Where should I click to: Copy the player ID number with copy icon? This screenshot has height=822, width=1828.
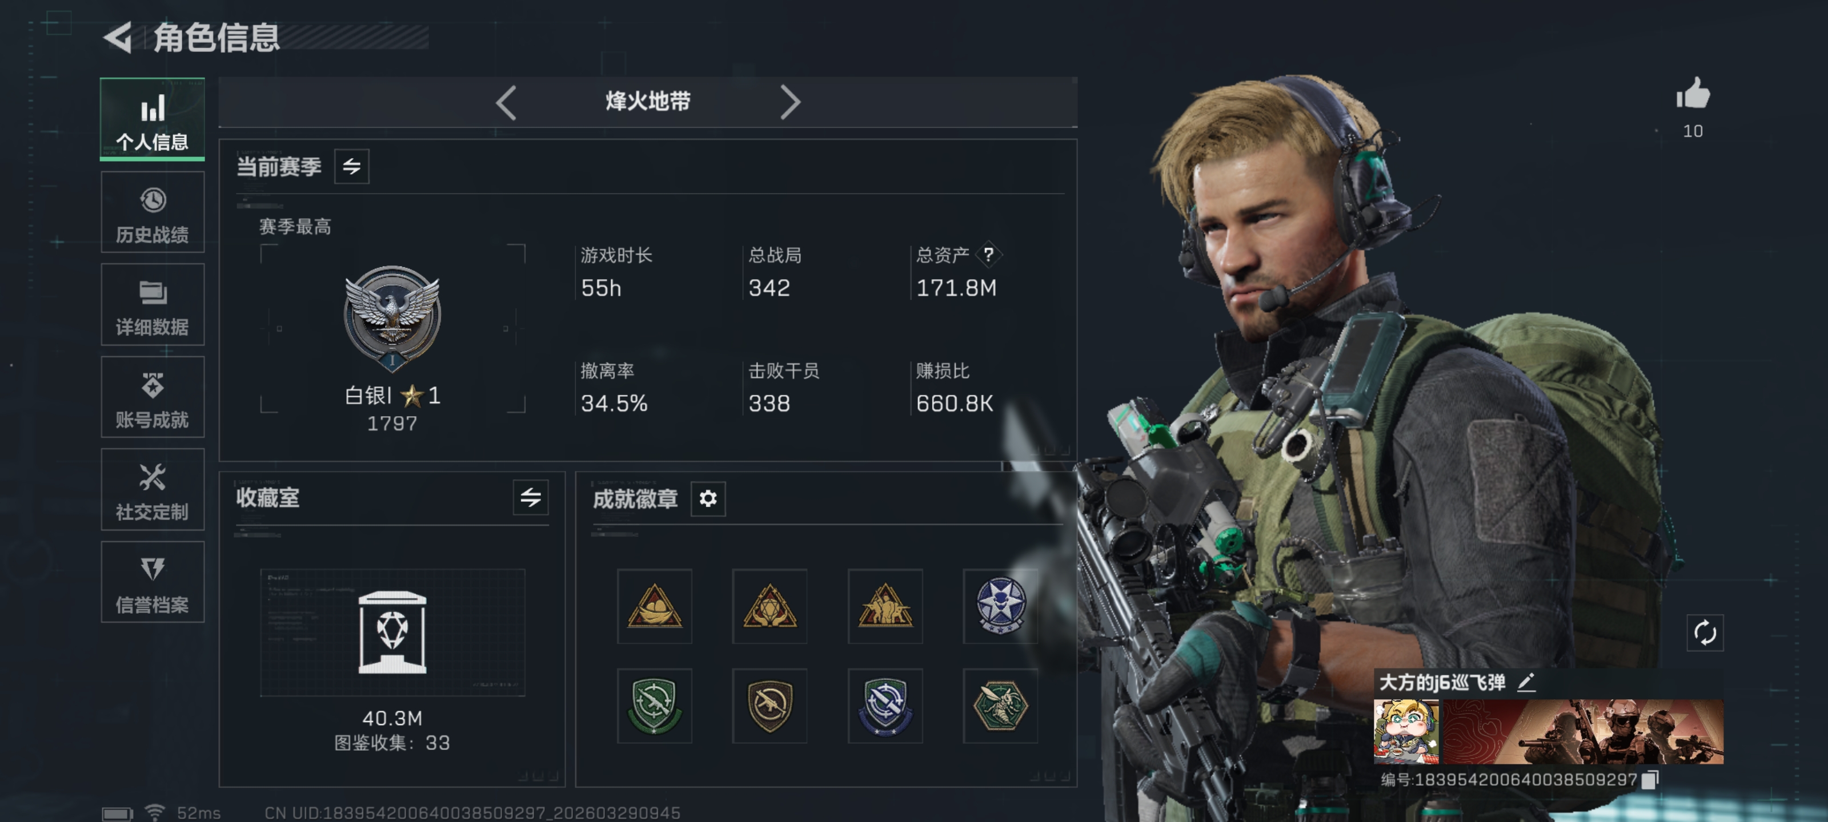pos(1650,779)
